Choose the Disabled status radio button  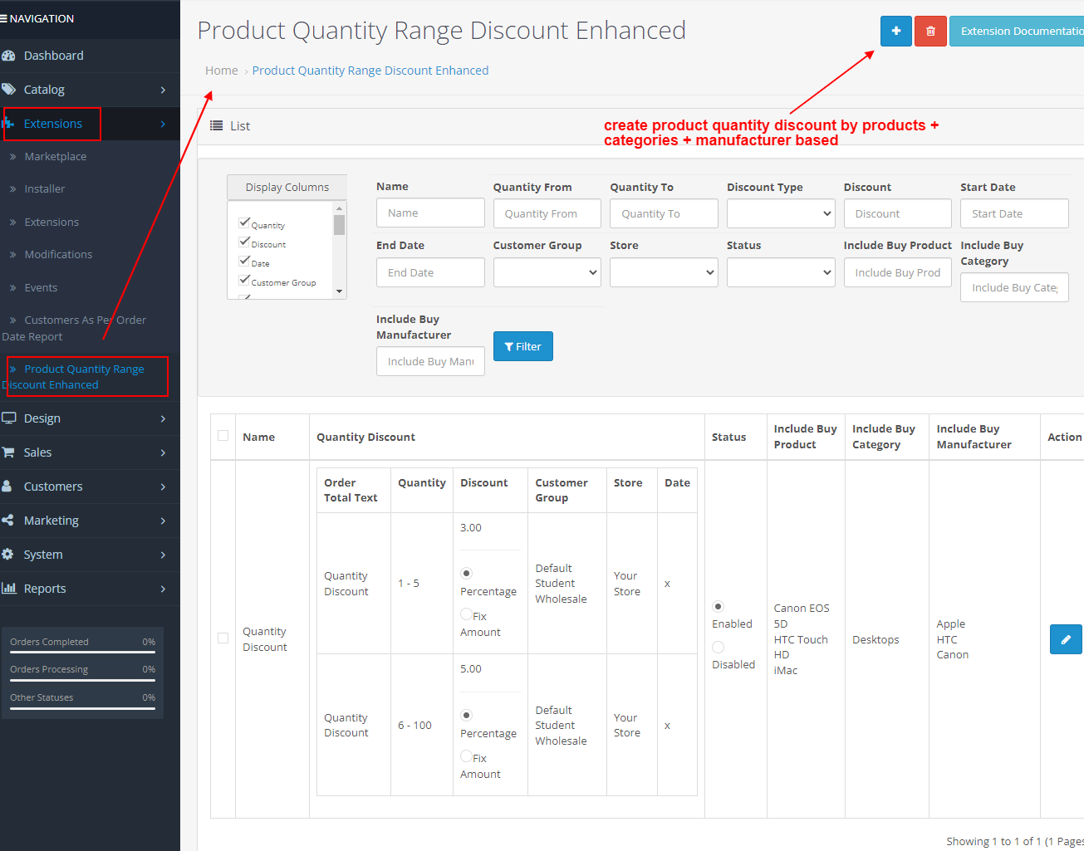[x=718, y=647]
